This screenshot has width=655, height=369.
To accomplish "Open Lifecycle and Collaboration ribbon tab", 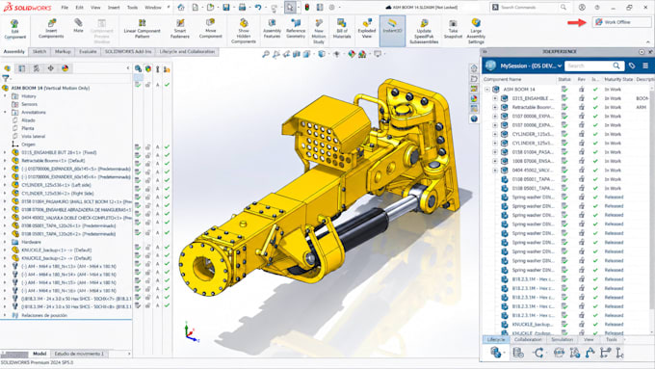I will tap(187, 52).
